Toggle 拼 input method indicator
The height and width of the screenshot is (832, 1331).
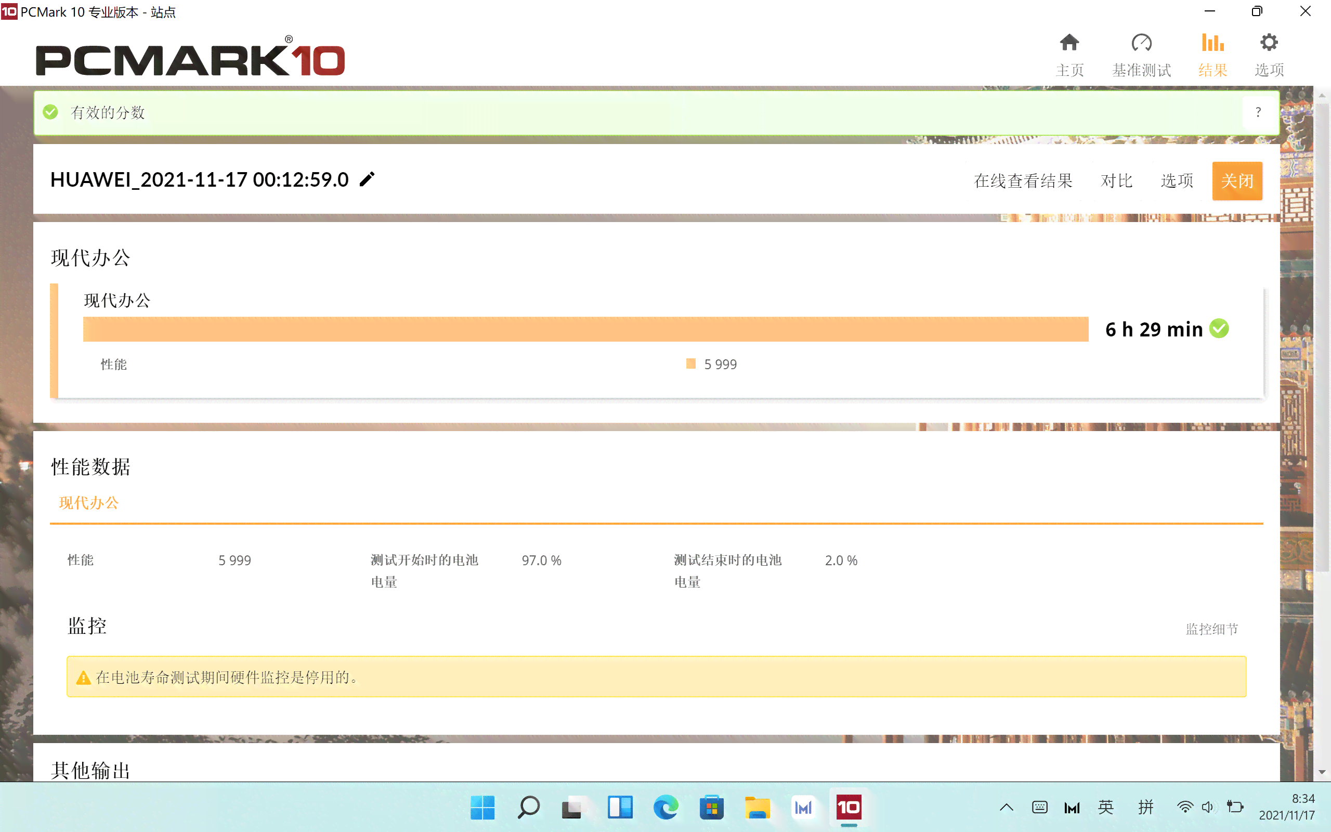1146,807
